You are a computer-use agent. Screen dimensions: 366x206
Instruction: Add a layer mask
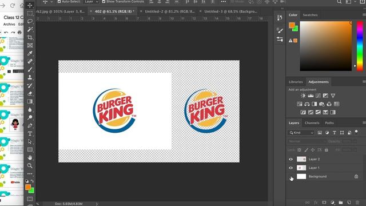click(x=324, y=203)
